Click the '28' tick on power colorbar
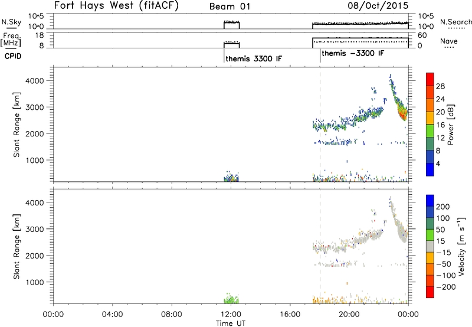Image resolution: width=472 pixels, height=327 pixels. click(x=440, y=86)
